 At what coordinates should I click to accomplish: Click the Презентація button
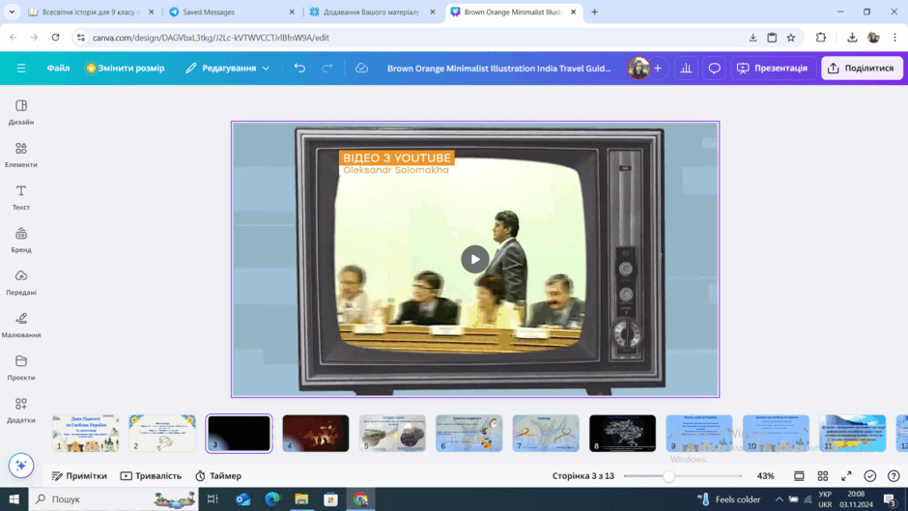[773, 68]
